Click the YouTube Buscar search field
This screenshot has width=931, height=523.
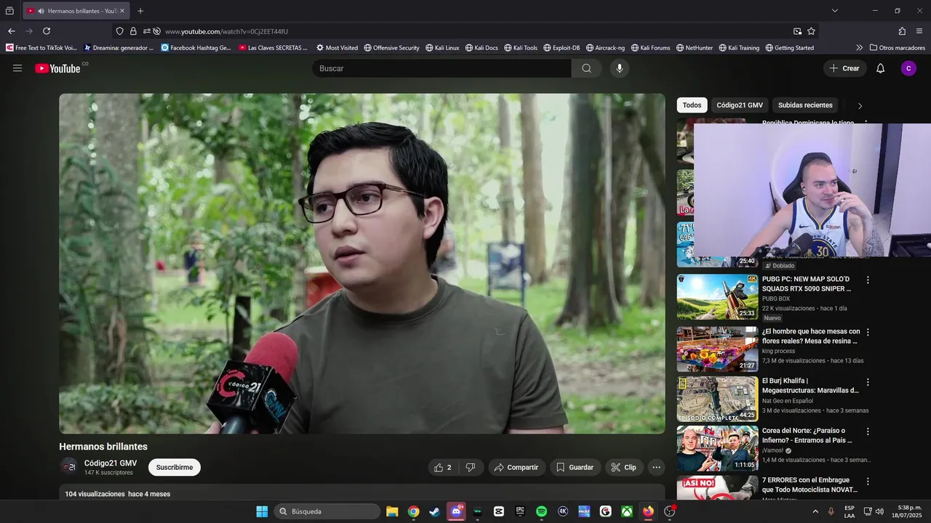tap(441, 68)
